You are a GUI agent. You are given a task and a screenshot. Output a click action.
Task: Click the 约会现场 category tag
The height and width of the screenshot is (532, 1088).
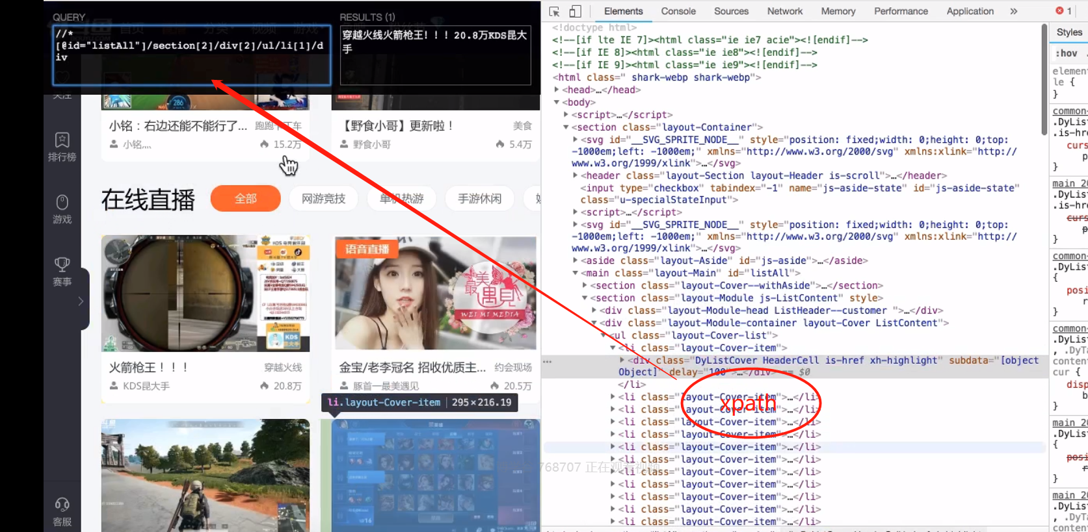pos(513,368)
